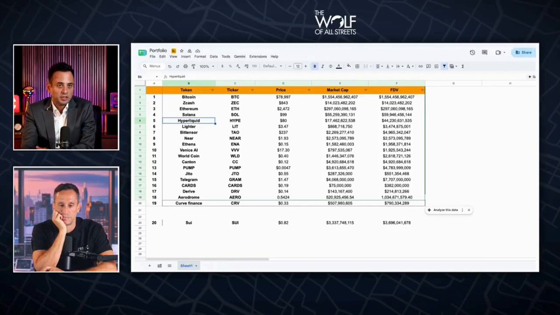
Task: Open the zoom 100% dropdown
Action: (x=207, y=66)
